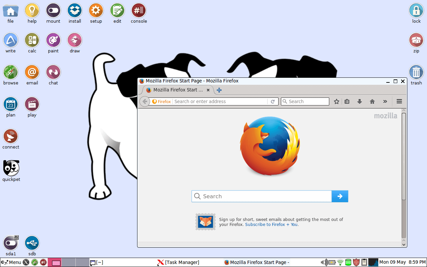Click in the address bar field
This screenshot has width=427, height=267.
click(x=220, y=101)
